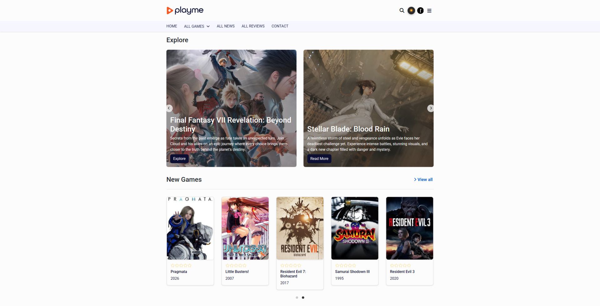Open Final Fantasy VII Revelation title
This screenshot has width=600, height=306.
231,125
